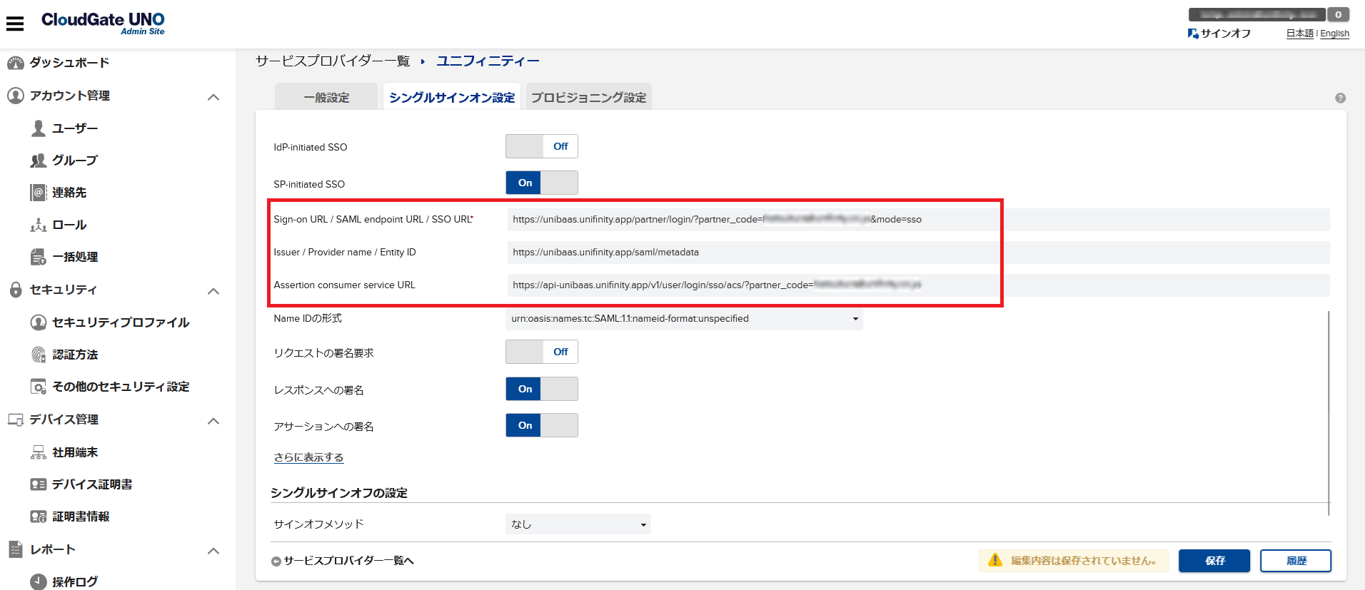Viewport: 1365px width, 590px height.
Task: Click the 認証方法 fingerprint icon
Action: 39,355
